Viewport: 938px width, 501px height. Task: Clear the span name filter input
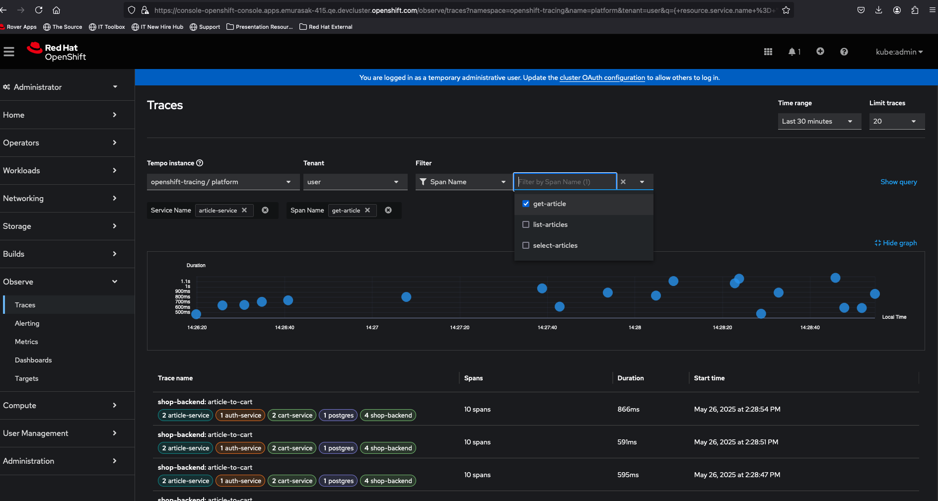pyautogui.click(x=623, y=182)
